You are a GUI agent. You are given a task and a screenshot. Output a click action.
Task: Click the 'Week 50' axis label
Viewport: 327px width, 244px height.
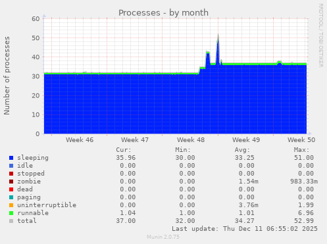tap(301, 140)
